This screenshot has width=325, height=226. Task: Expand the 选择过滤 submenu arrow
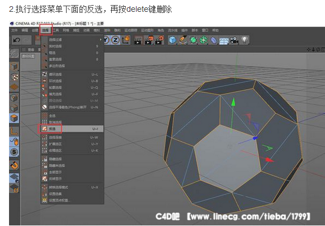[100, 39]
